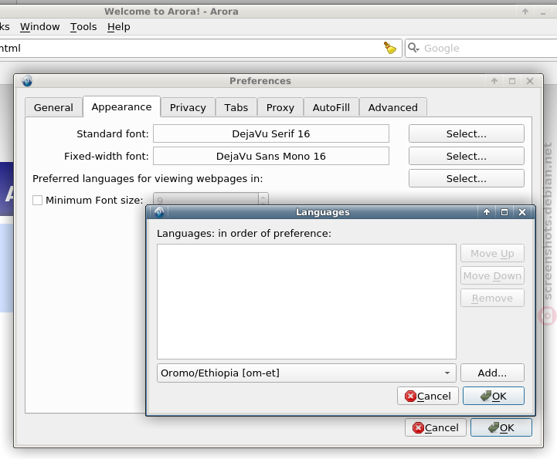Click the Minimum Font size value field
The width and height of the screenshot is (557, 459).
click(205, 199)
